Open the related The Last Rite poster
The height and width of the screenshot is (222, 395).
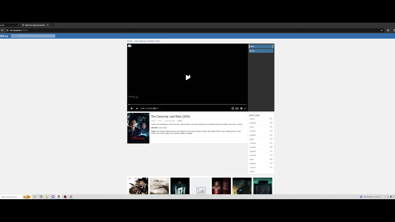(242, 186)
